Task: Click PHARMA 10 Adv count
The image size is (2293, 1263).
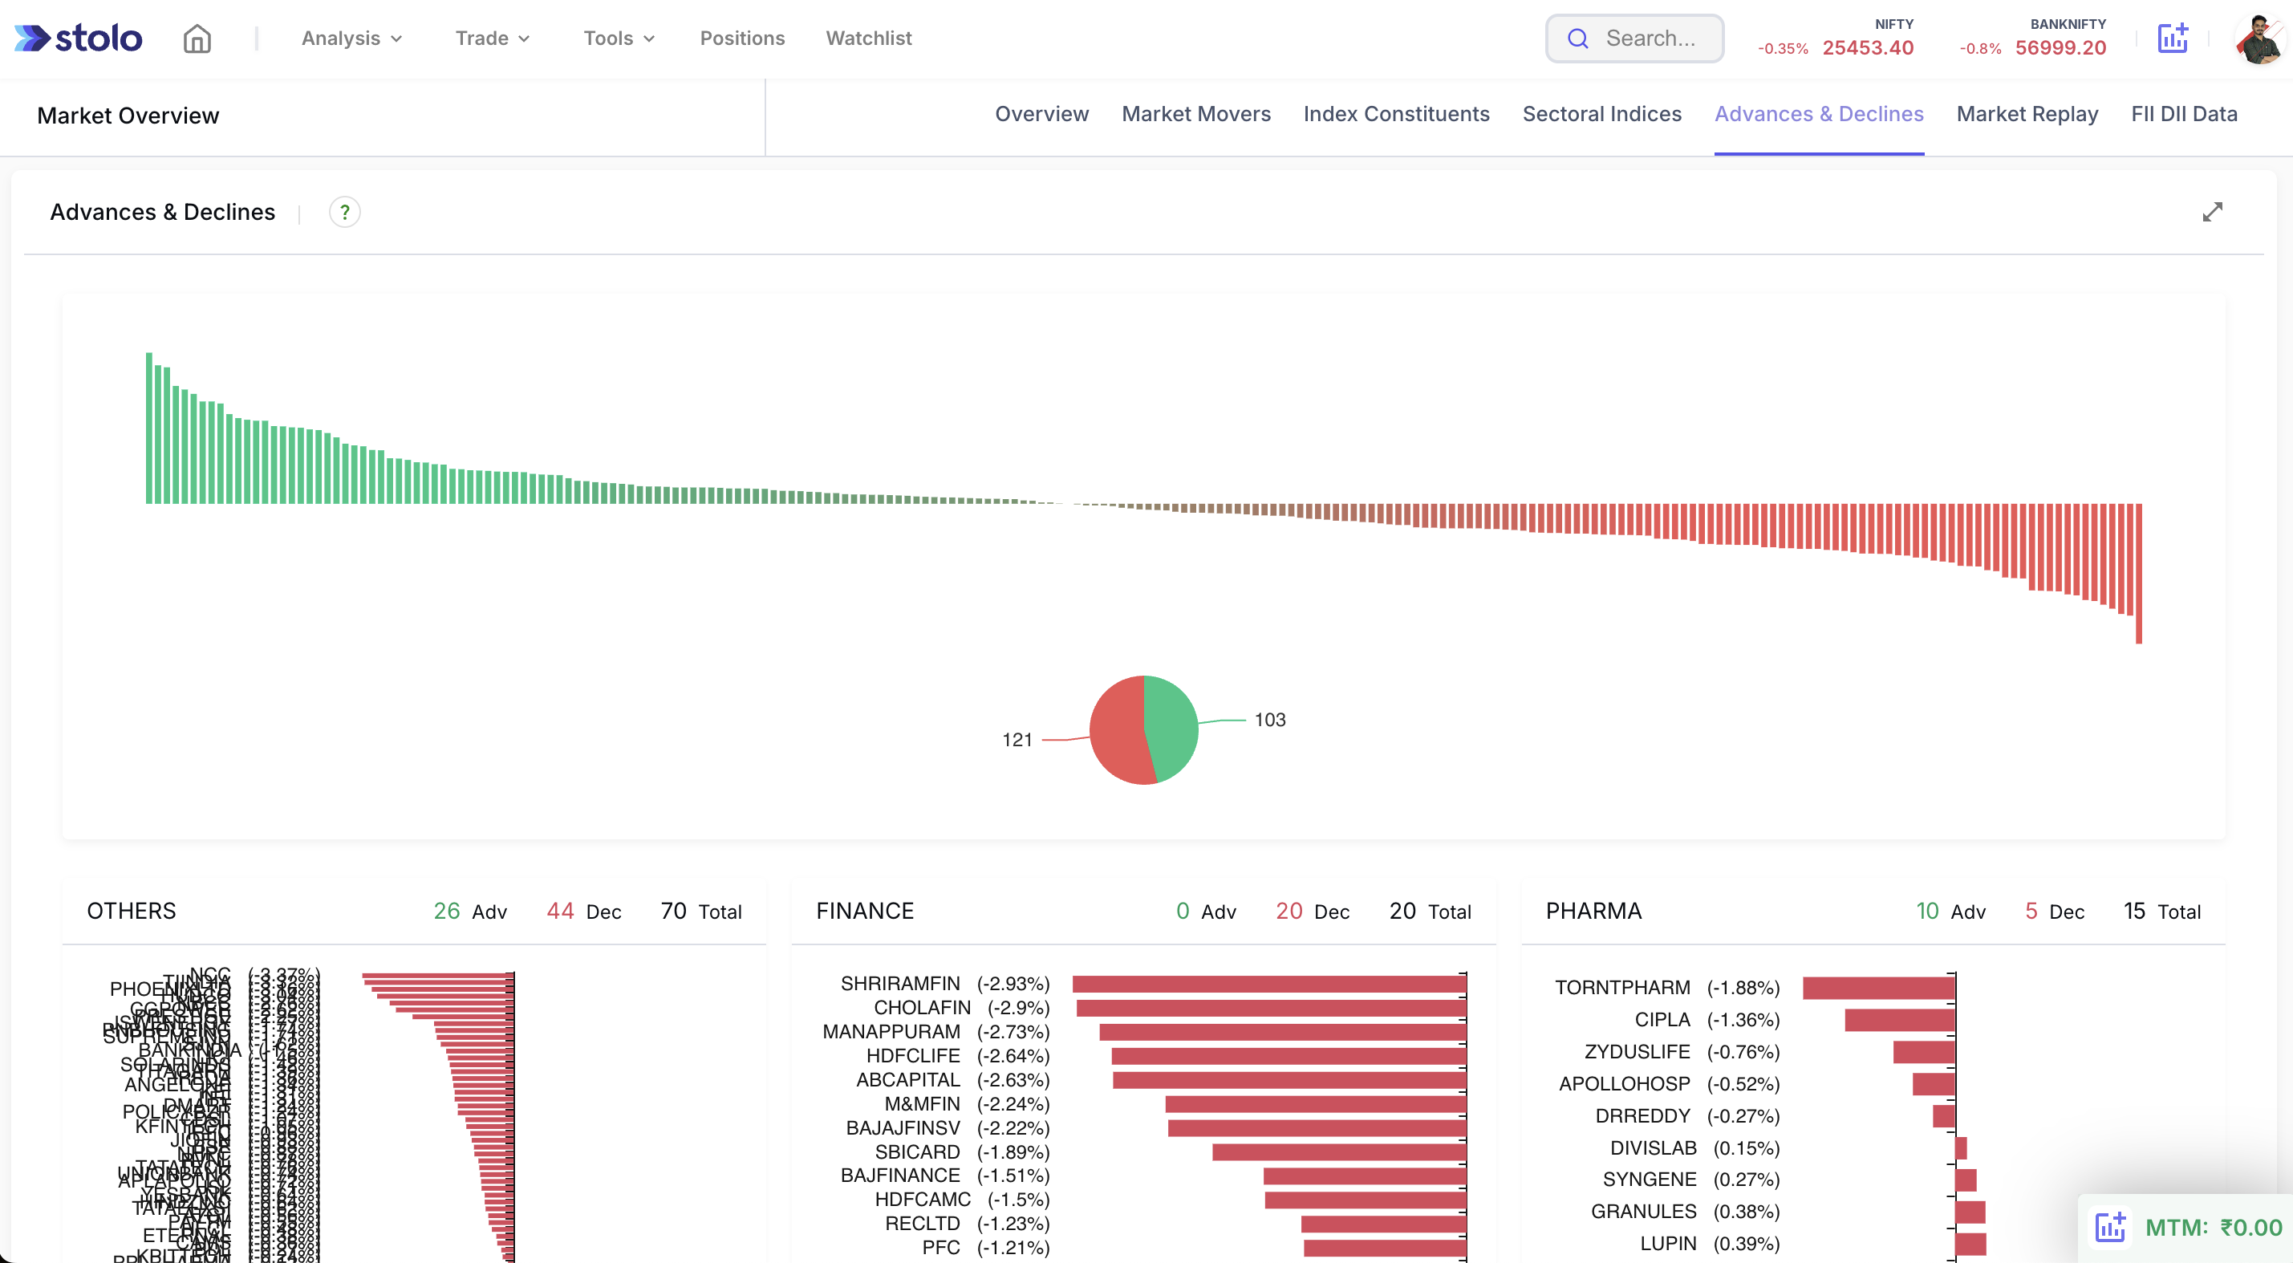Action: [x=1950, y=911]
